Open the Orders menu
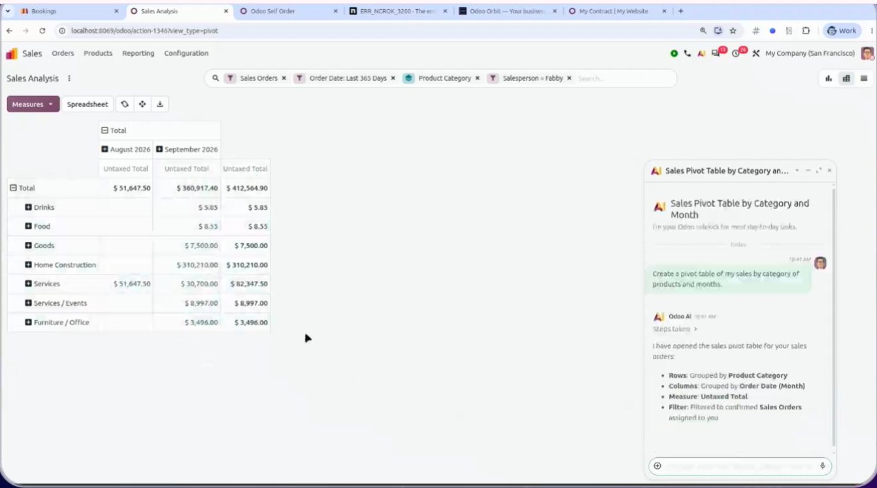Image resolution: width=877 pixels, height=488 pixels. tap(63, 54)
